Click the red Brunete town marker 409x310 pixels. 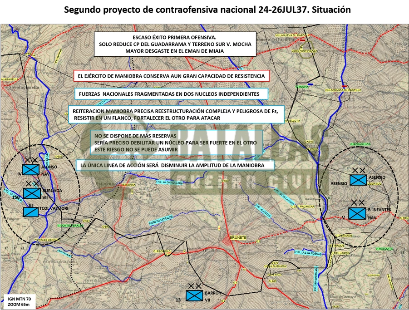point(227,241)
